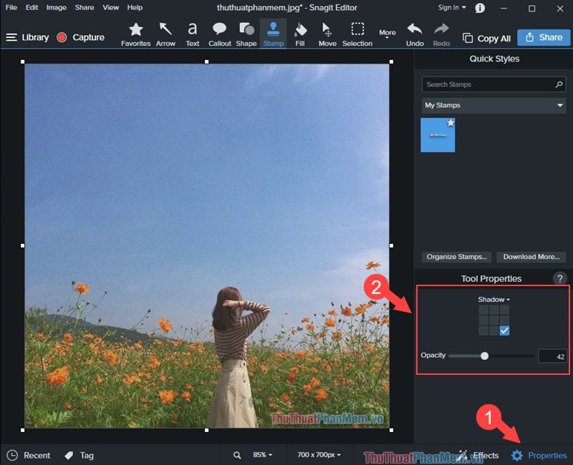Screen dimensions: 573x465
Task: Expand the My Stamps dropdown
Action: [493, 104]
